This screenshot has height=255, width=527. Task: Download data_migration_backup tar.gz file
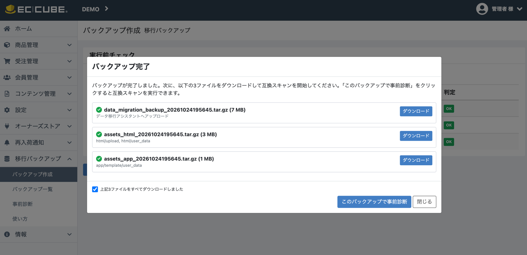point(416,111)
